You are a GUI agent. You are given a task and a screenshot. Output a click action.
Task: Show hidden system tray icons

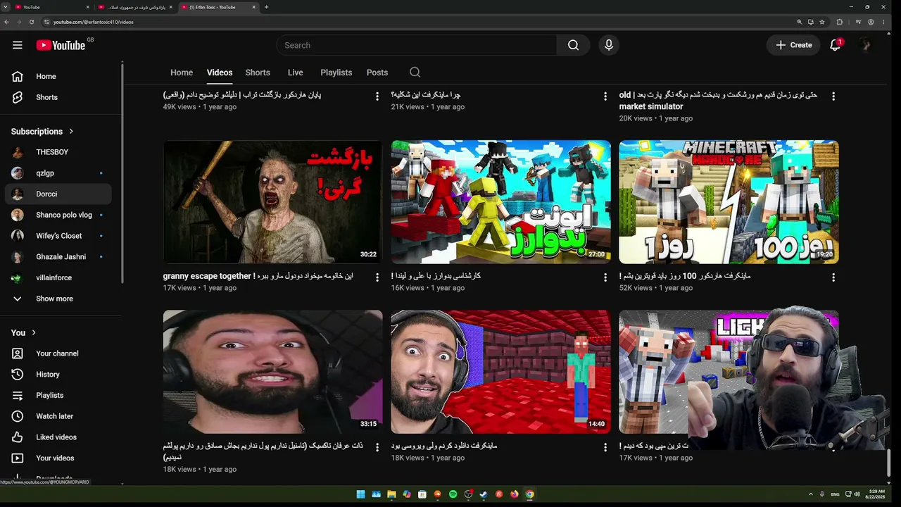(x=810, y=494)
